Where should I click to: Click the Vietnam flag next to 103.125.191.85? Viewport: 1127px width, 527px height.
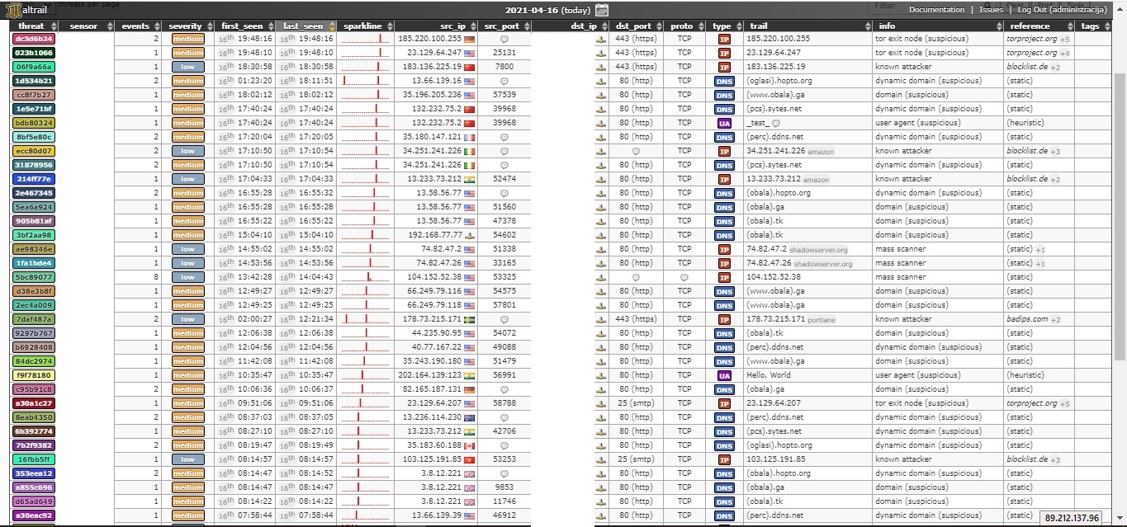[470, 459]
